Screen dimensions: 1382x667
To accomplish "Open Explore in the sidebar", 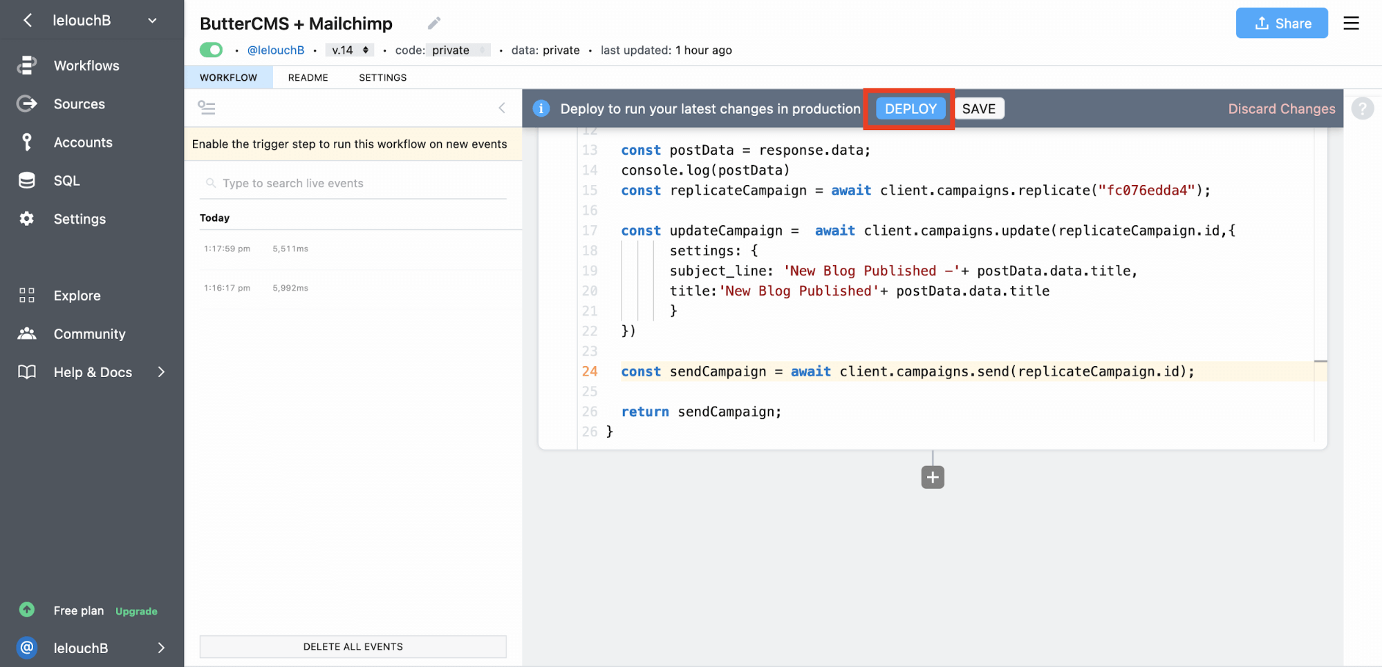I will [x=77, y=296].
